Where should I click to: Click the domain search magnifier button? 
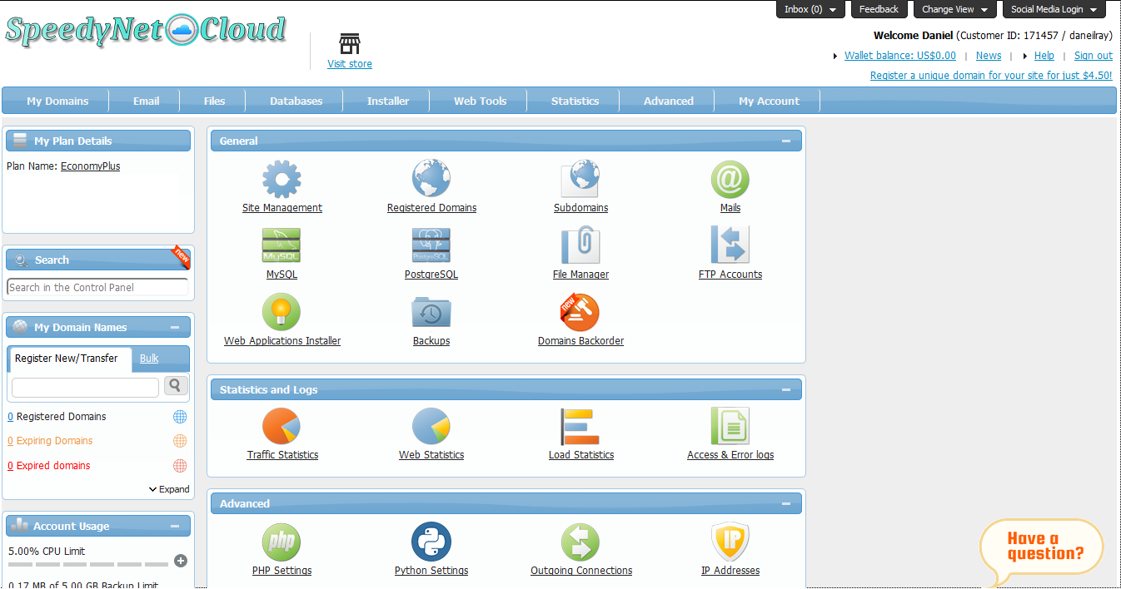[176, 386]
